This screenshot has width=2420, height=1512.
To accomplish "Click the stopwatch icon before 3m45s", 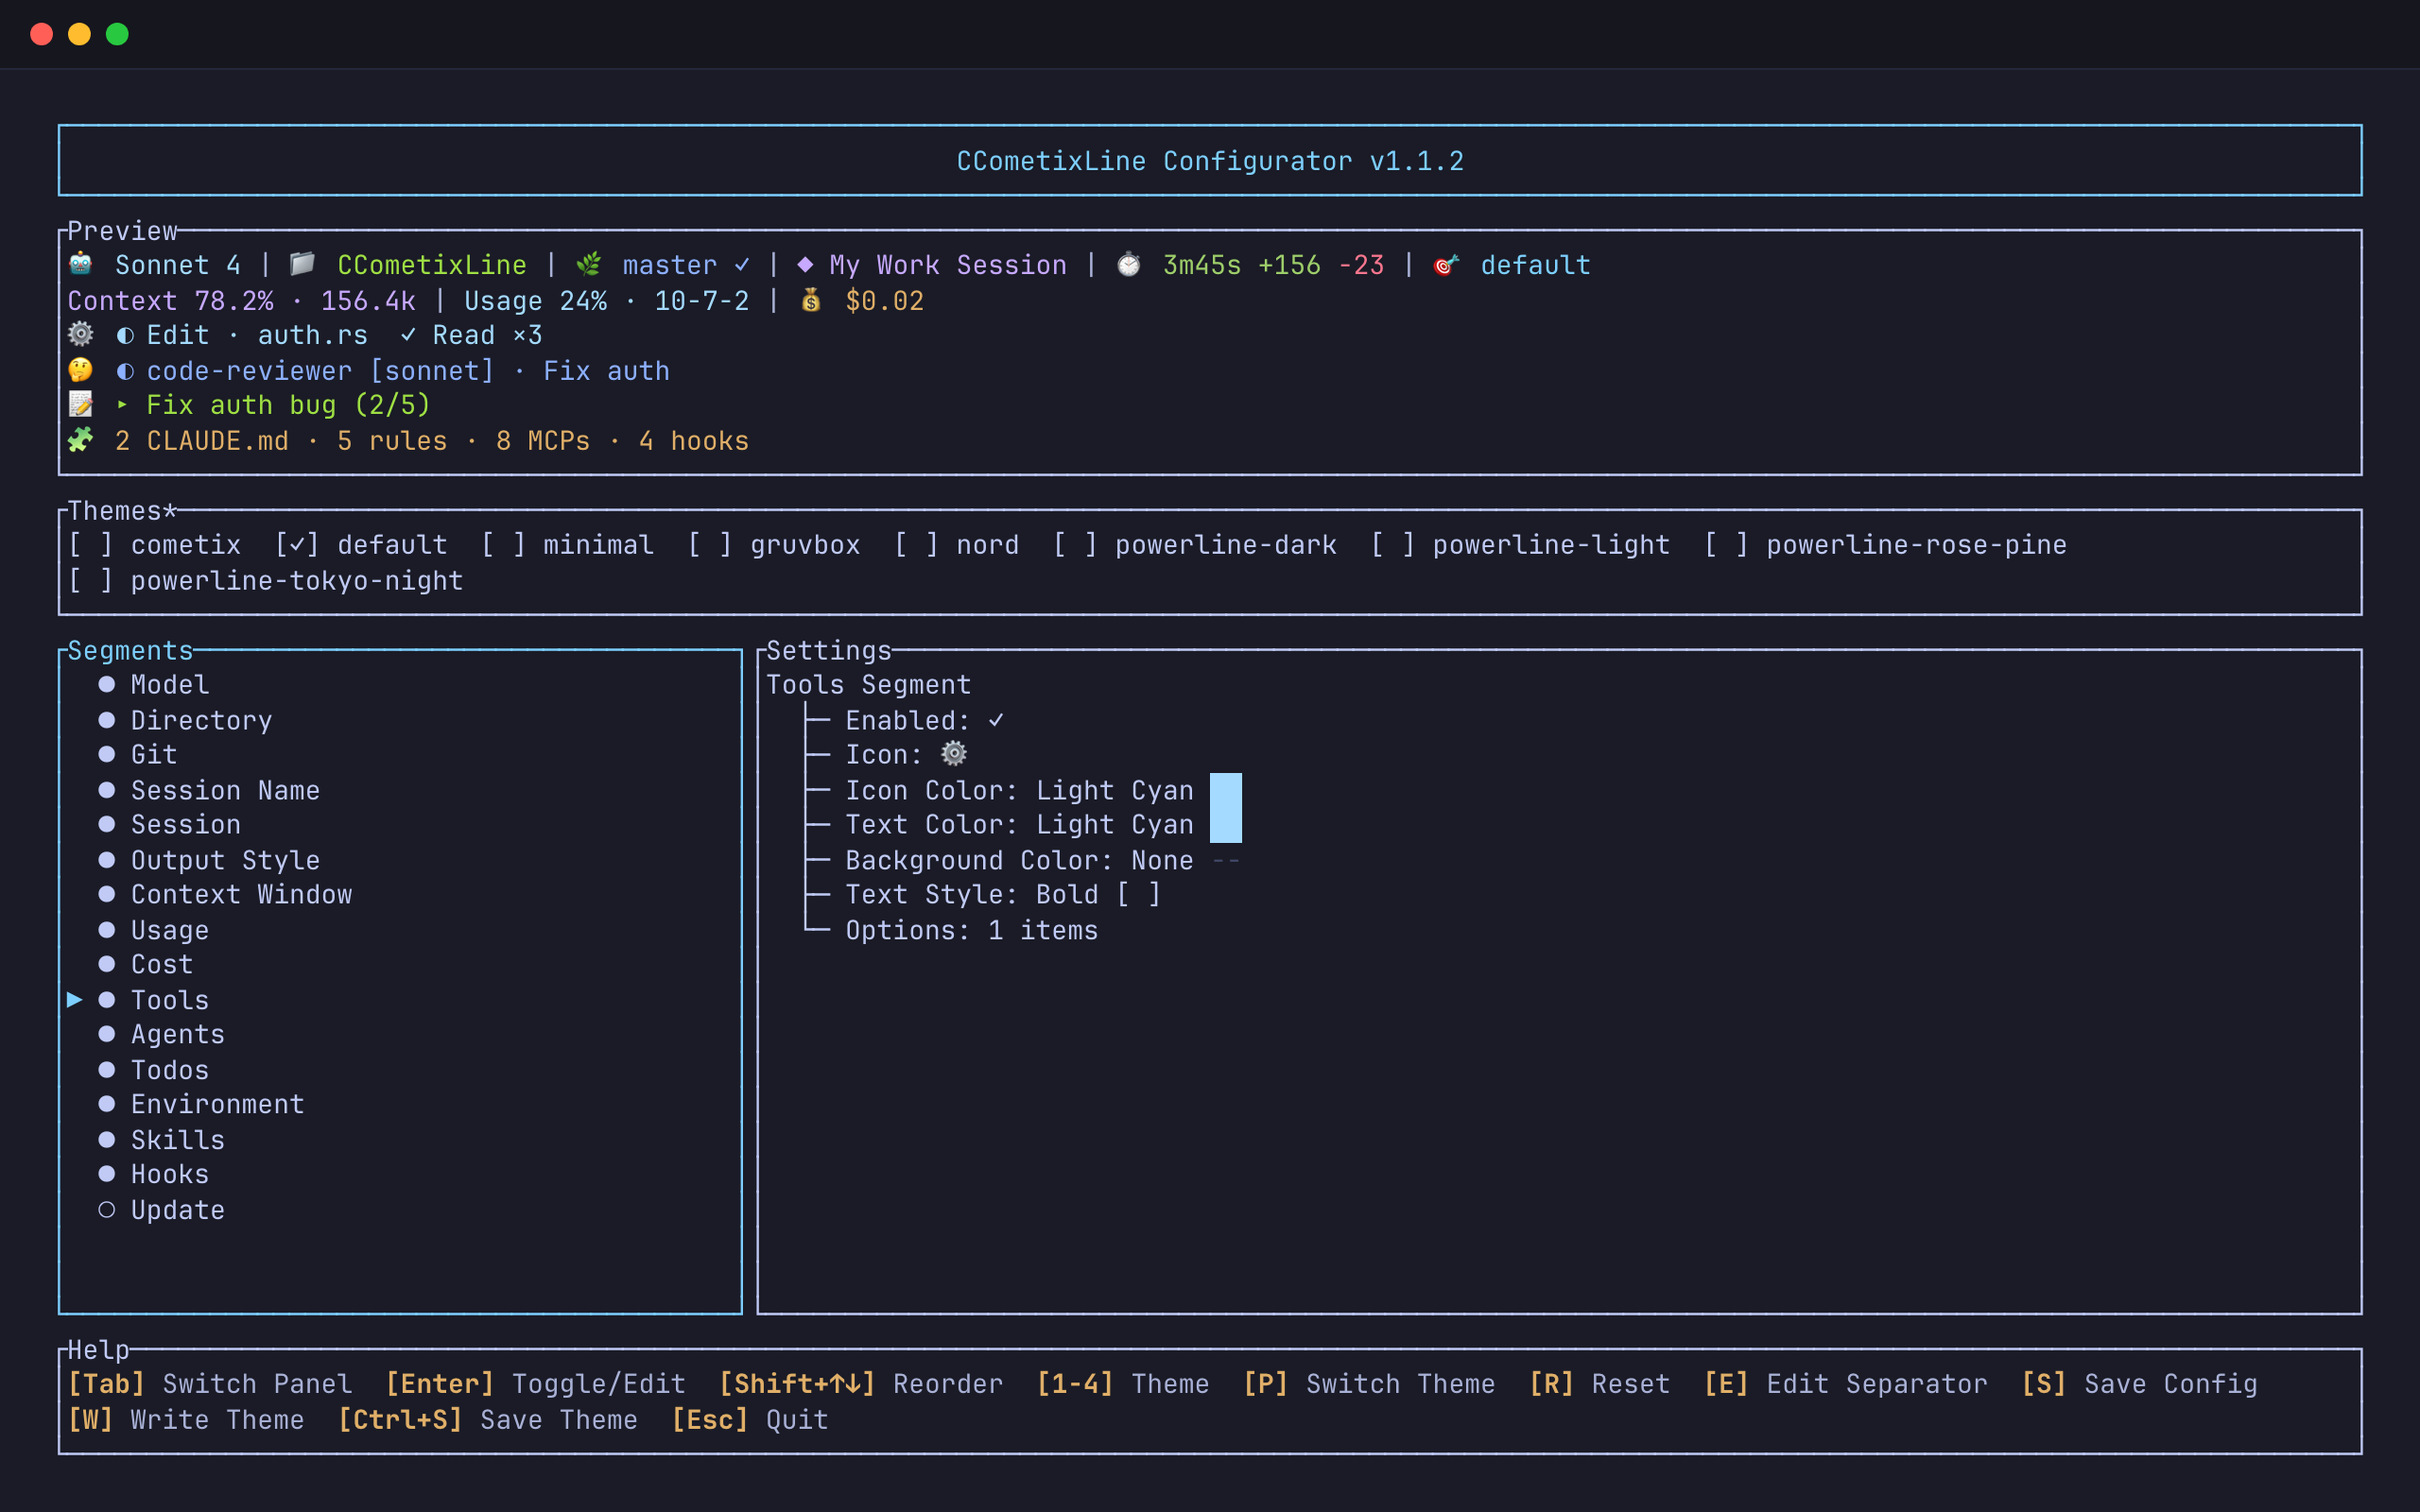I will 1129,264.
